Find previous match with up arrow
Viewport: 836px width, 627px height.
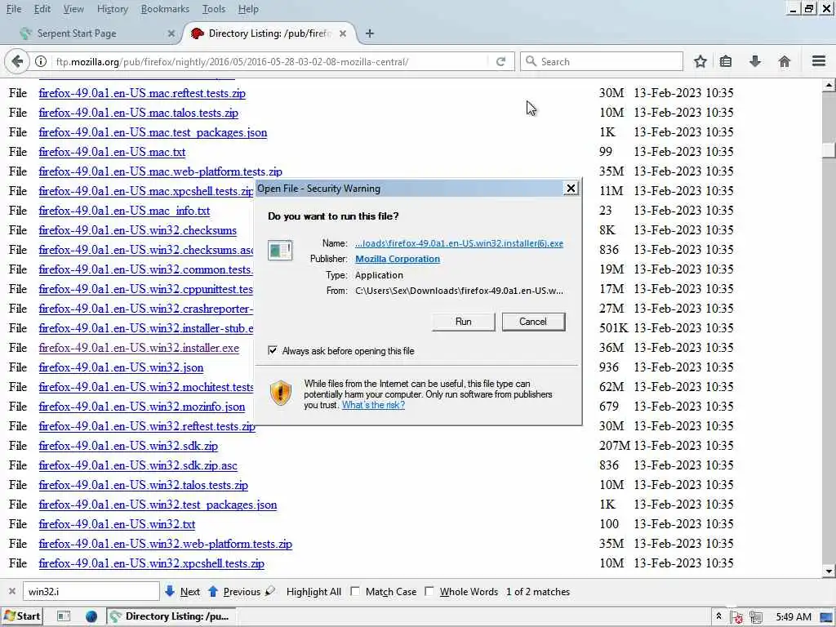[x=234, y=591]
